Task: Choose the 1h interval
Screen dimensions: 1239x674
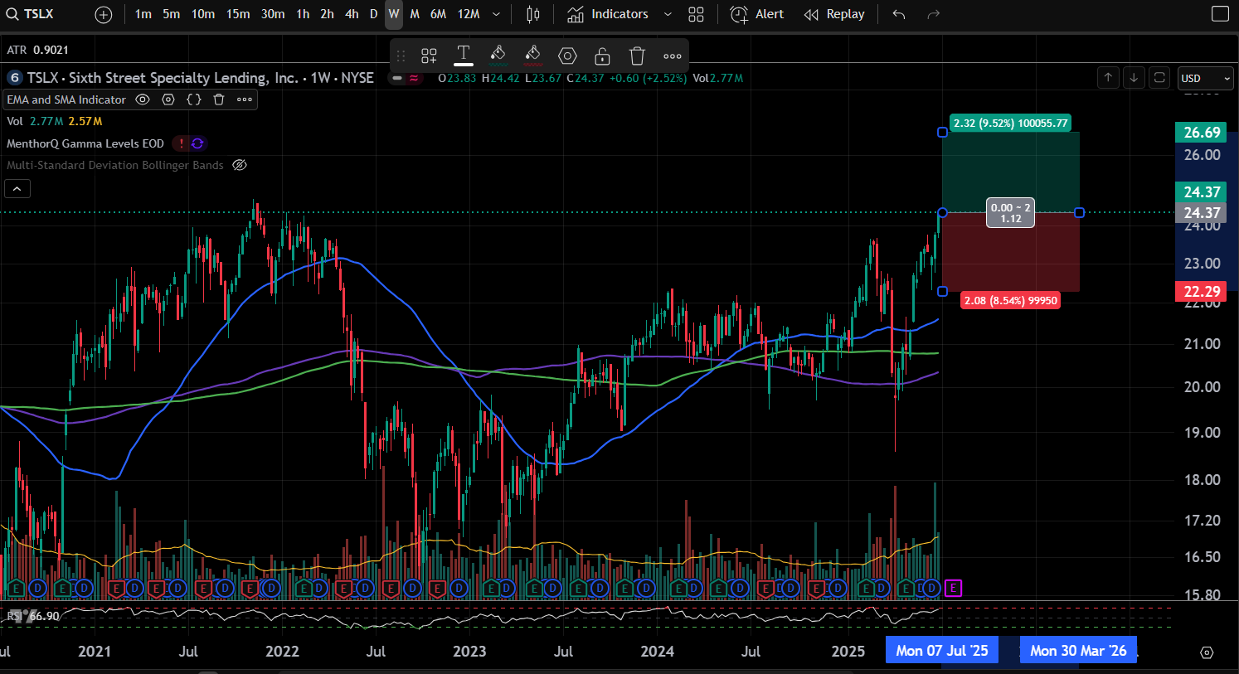Action: (303, 14)
